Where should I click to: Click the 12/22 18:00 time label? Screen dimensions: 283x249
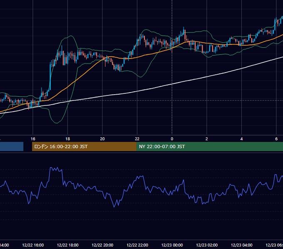(68, 245)
